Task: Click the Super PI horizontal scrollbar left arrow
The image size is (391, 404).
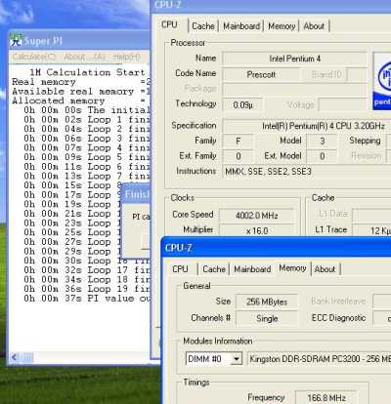Action: click(15, 358)
